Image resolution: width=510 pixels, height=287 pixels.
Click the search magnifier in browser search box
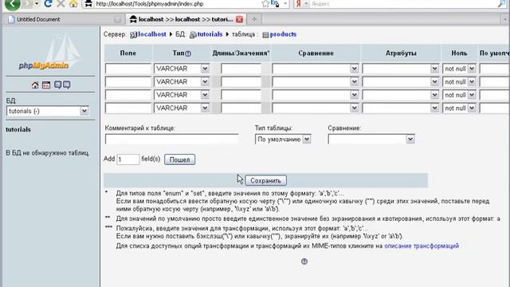(x=502, y=4)
